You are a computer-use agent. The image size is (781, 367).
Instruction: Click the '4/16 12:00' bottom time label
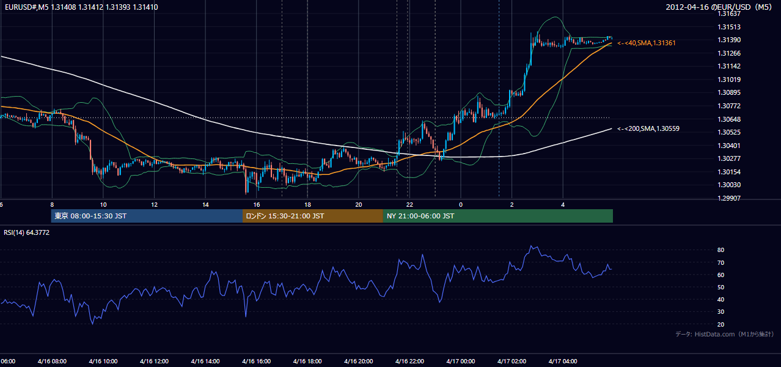[154, 361]
